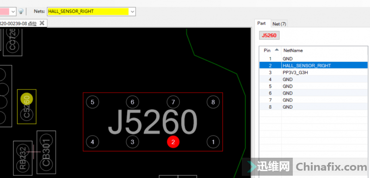
Task: Select pin 1 GND row
Action: click(x=314, y=59)
